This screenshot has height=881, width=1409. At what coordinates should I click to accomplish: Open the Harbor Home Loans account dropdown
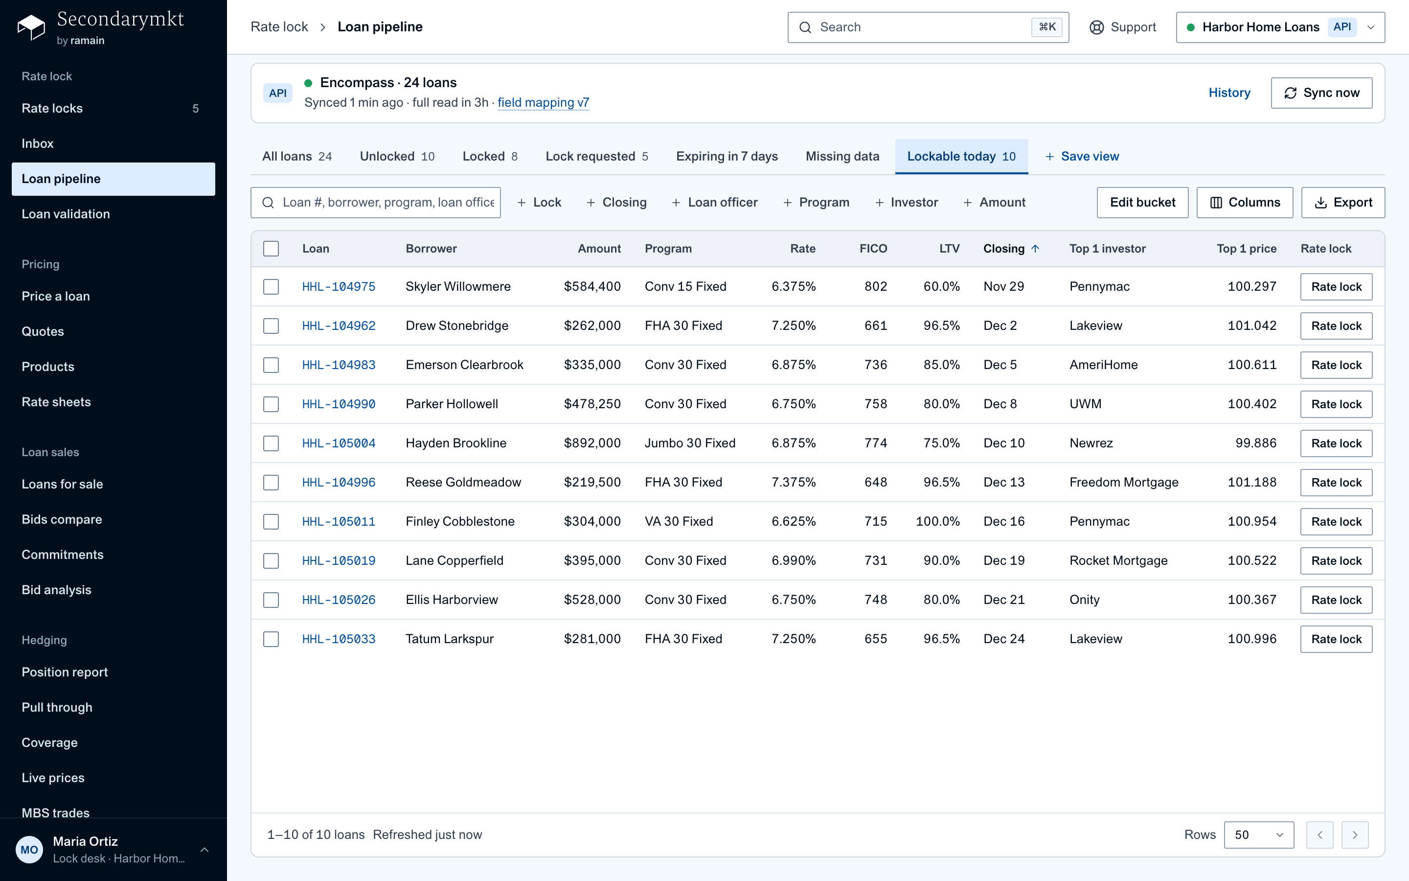click(1280, 27)
